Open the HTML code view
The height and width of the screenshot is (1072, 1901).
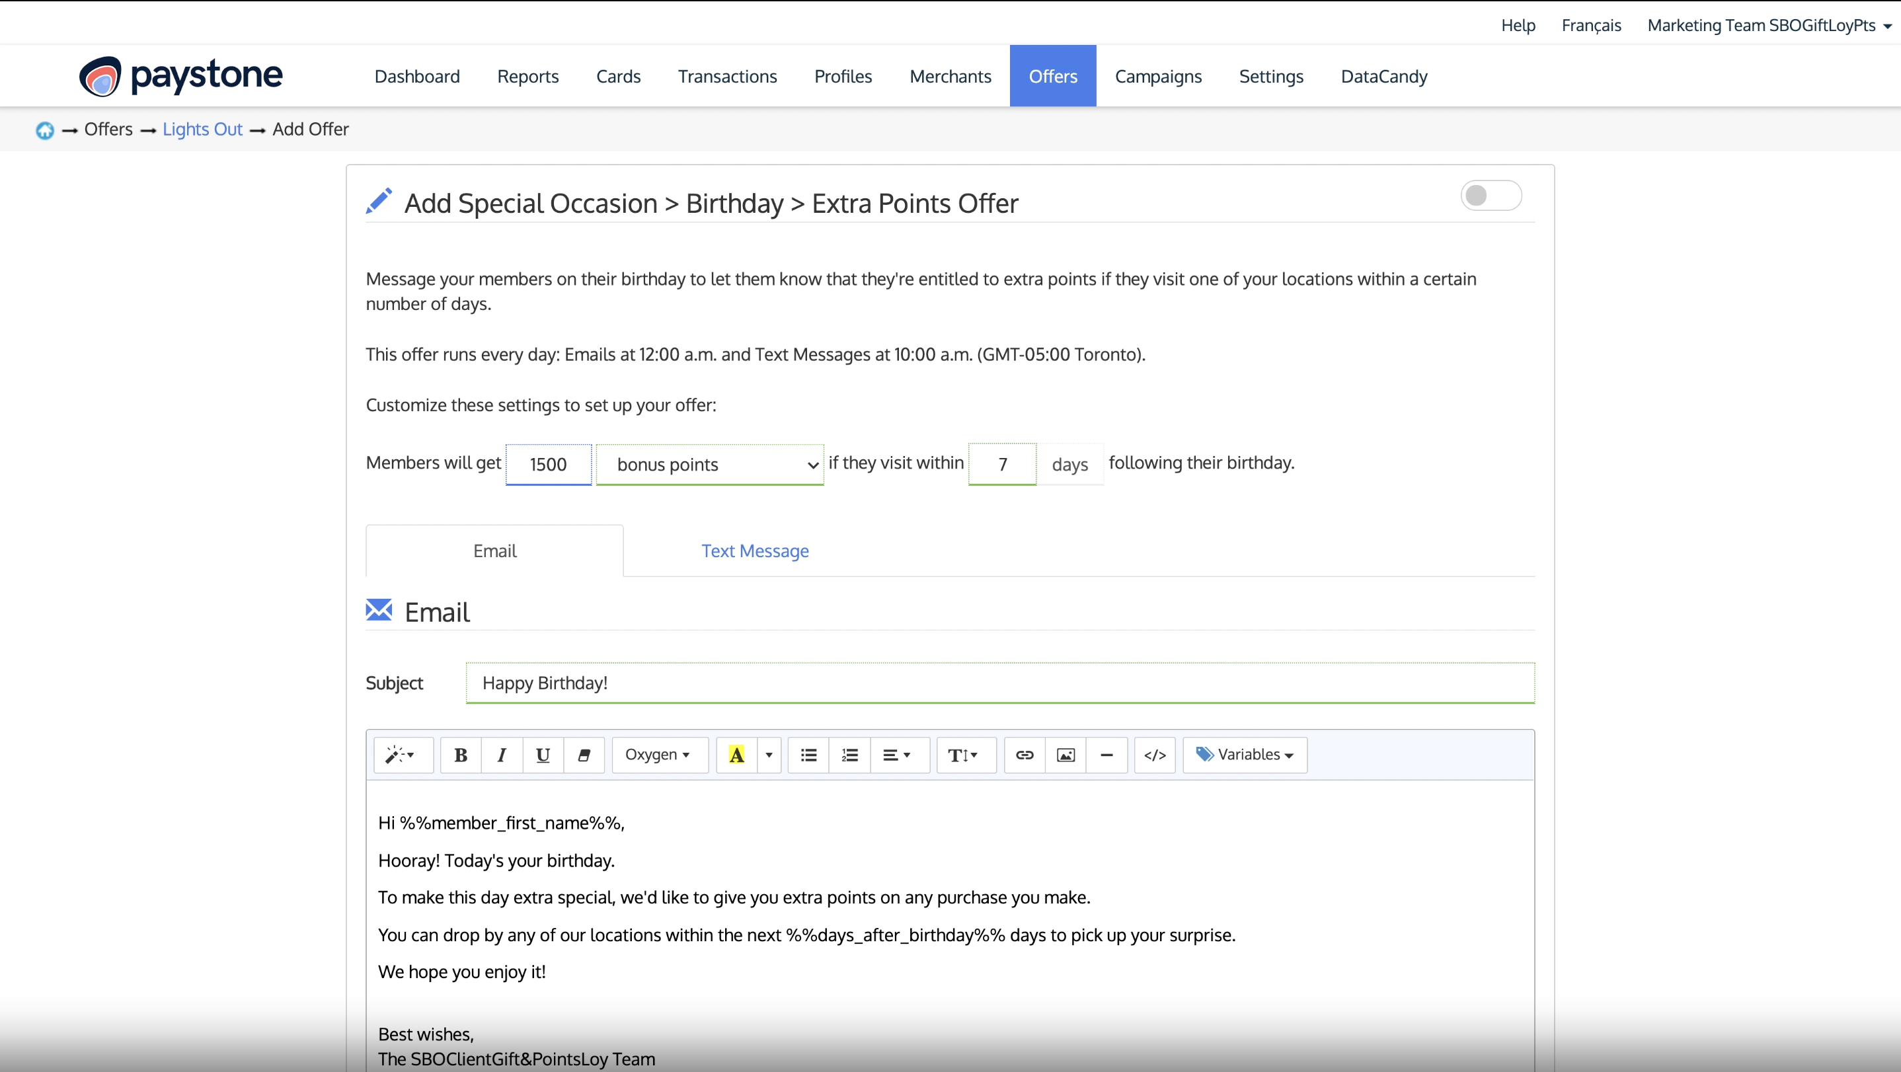point(1154,755)
